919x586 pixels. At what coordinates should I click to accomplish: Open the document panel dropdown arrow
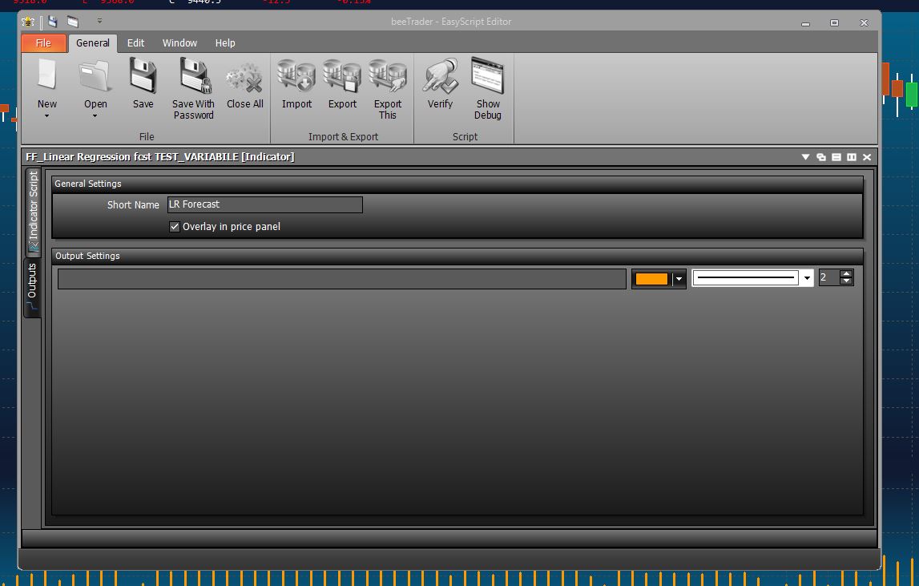click(x=805, y=157)
